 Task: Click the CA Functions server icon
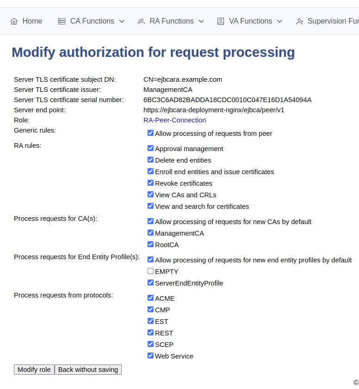[x=62, y=21]
